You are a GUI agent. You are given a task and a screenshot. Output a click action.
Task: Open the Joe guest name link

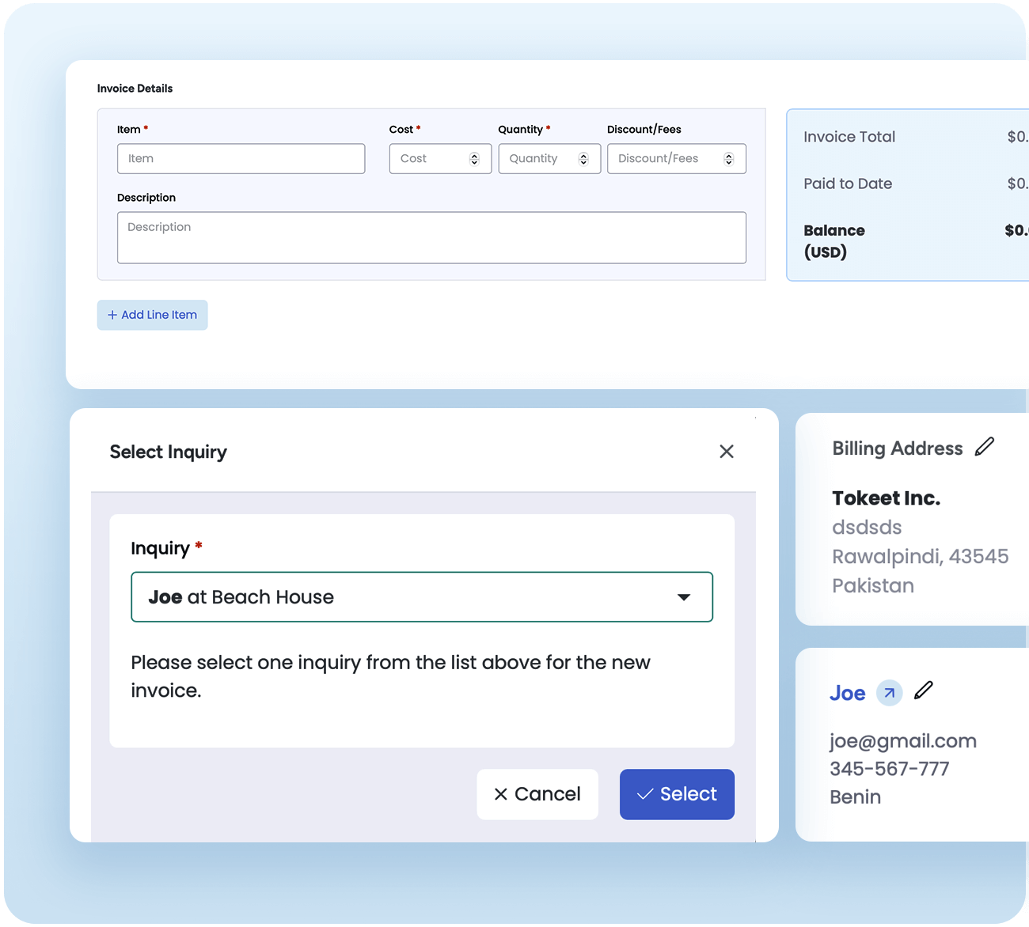pyautogui.click(x=847, y=694)
